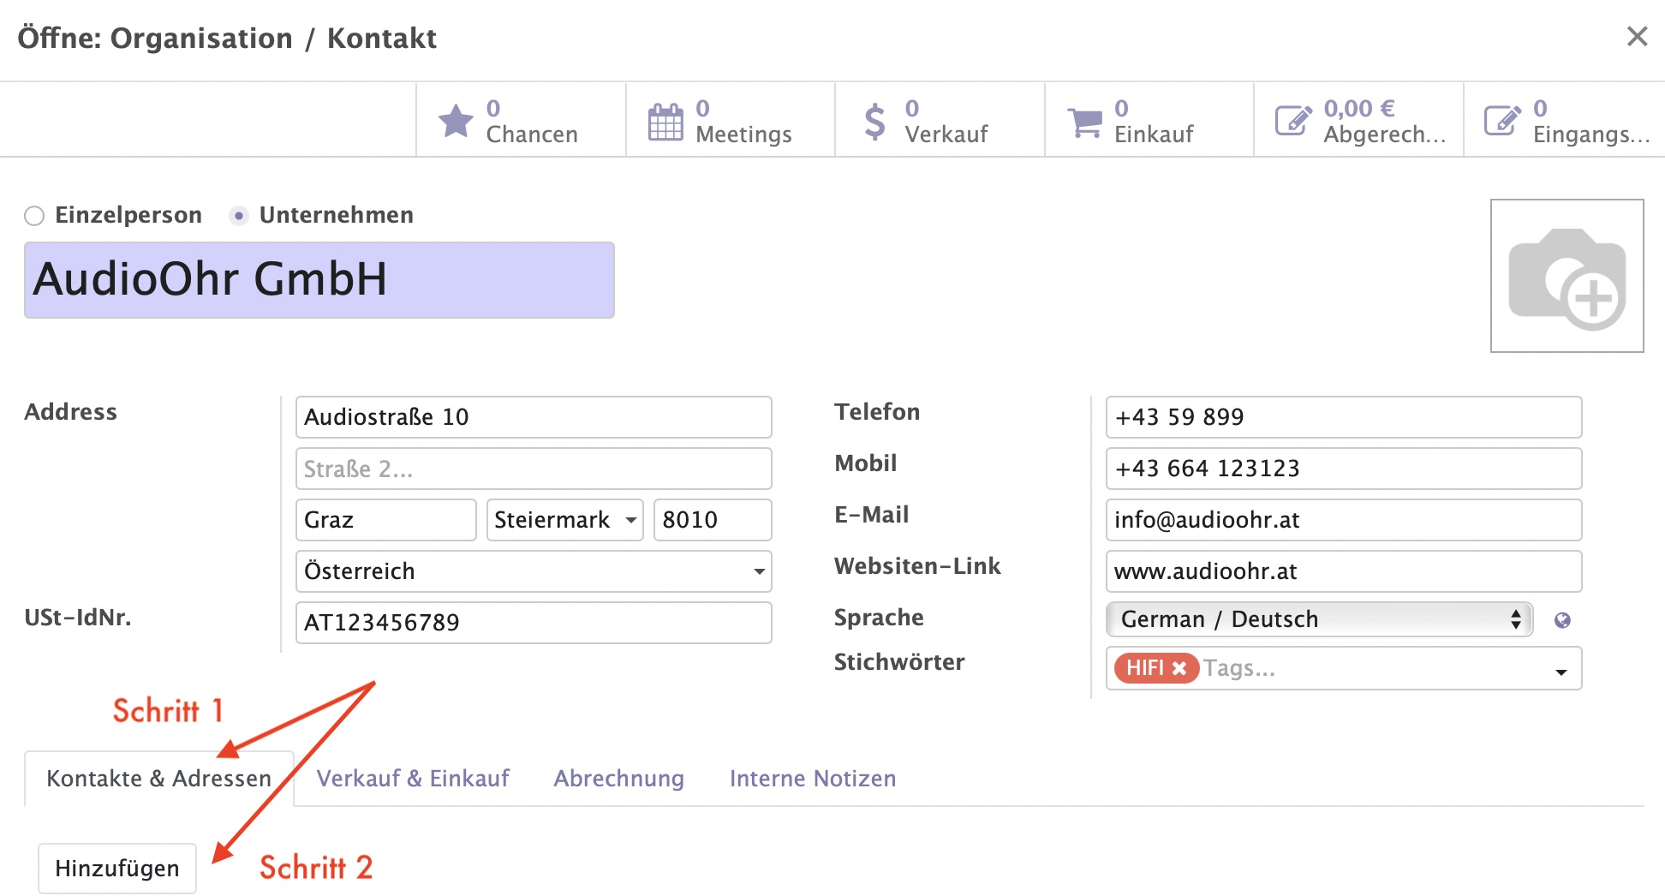Click the Mobil field +43 664 123123
The image size is (1665, 896).
coord(1344,469)
